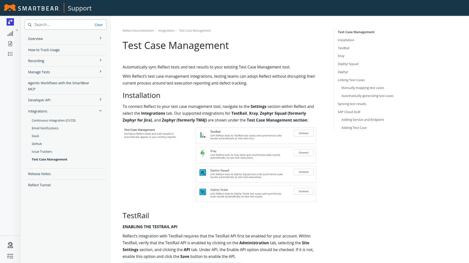The height and width of the screenshot is (263, 469).
Task: Click the Zephyr Squad logo in screenshot
Action: pyautogui.click(x=203, y=172)
